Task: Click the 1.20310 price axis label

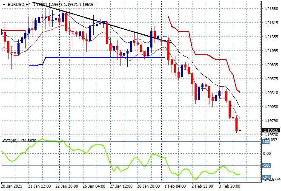Action: pos(271,93)
